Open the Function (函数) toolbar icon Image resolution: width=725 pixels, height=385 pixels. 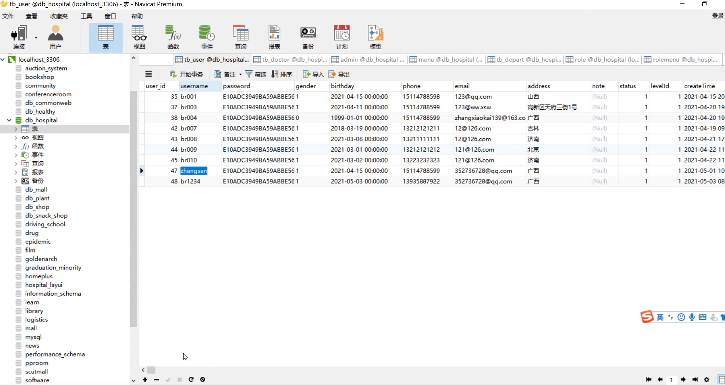173,37
